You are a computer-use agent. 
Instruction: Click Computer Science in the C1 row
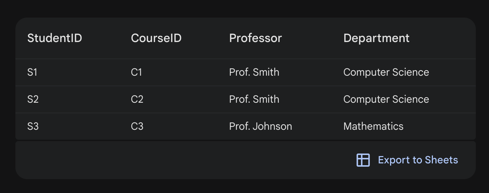pos(386,72)
